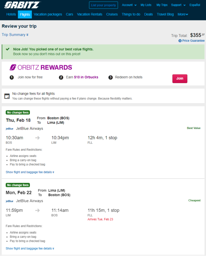The image size is (206, 256).
Task: Open the Vacation packages tab
Action: click(48, 14)
